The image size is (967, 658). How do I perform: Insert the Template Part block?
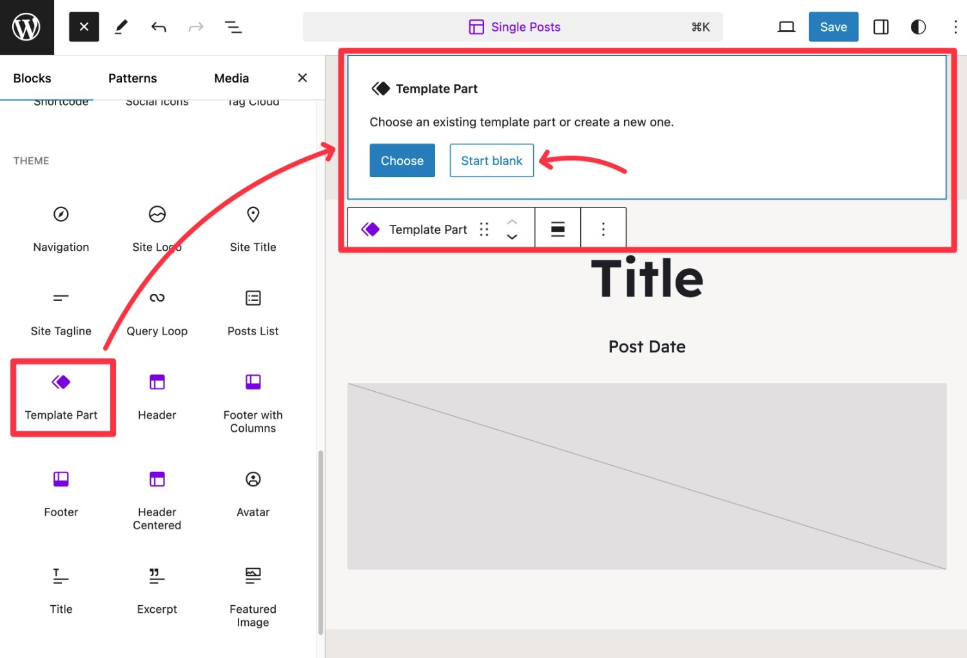pos(61,398)
